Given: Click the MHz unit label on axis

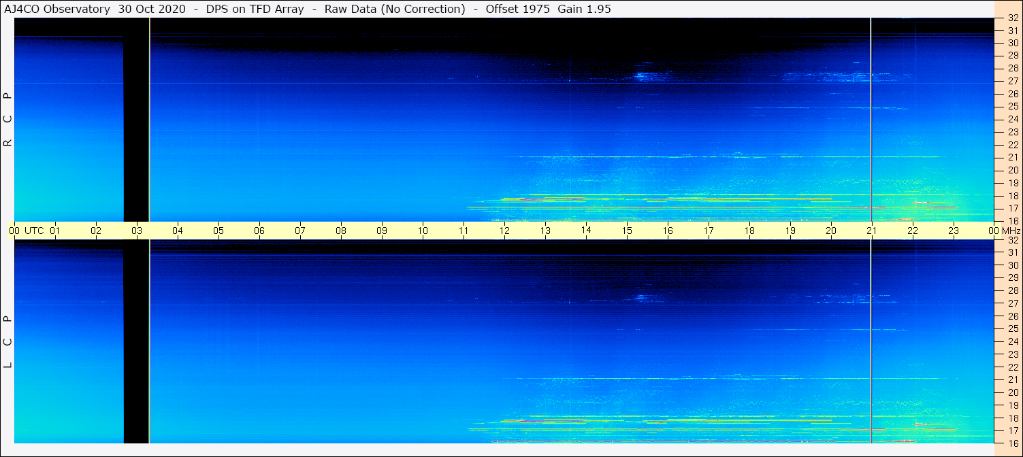Looking at the screenshot, I should coord(1011,231).
